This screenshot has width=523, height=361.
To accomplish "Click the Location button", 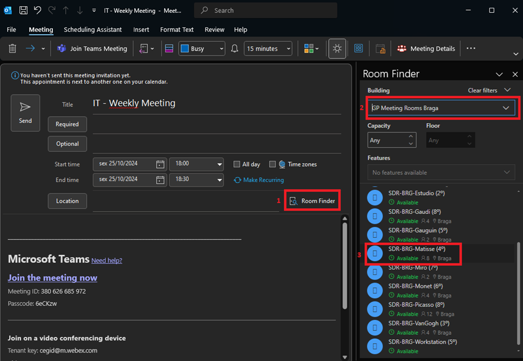I will tap(67, 201).
